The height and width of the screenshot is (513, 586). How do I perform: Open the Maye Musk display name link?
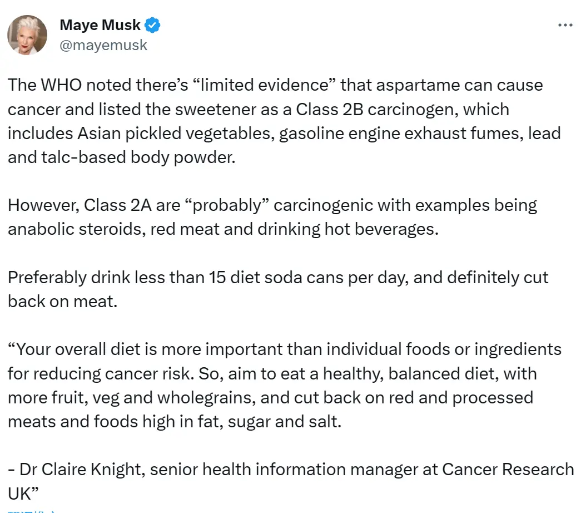pos(100,25)
